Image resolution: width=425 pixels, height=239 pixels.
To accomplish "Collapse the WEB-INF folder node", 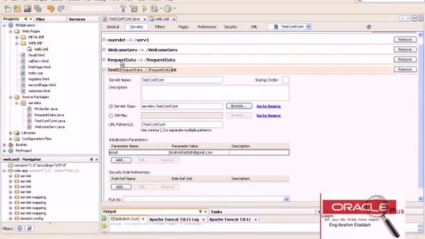I will click(x=17, y=43).
